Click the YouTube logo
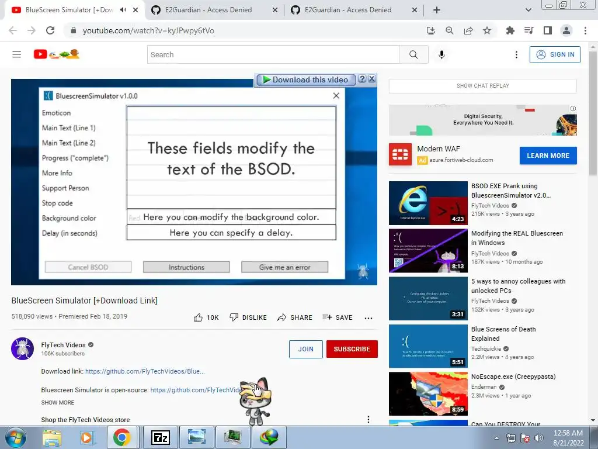This screenshot has width=598, height=449. (57, 54)
